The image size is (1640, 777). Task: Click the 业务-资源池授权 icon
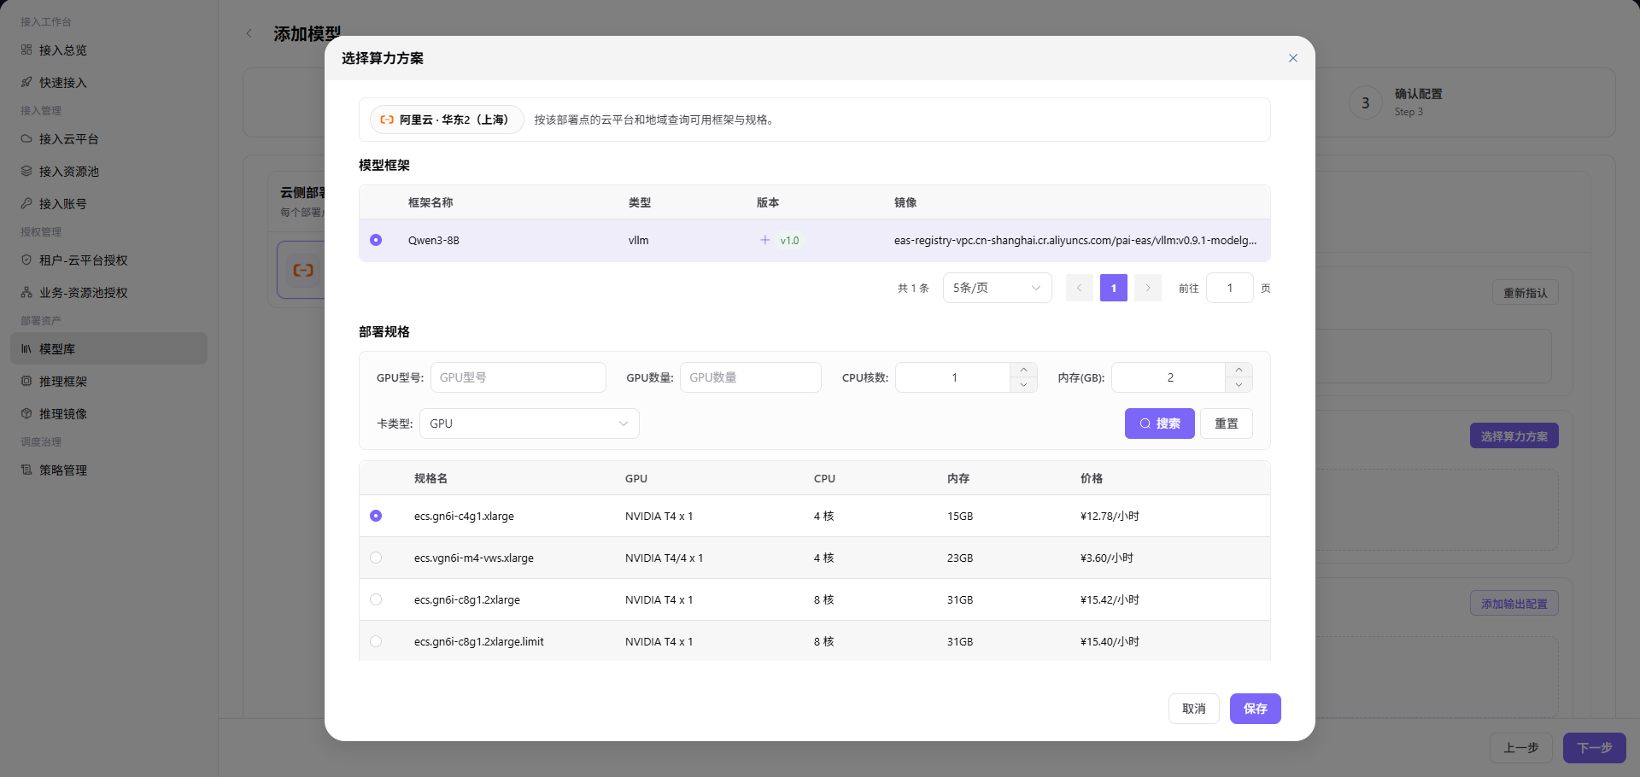[x=26, y=292]
